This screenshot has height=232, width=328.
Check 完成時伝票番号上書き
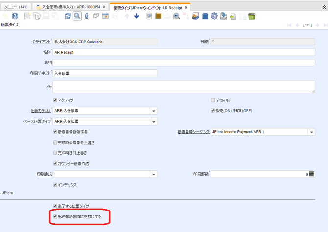click(55, 142)
